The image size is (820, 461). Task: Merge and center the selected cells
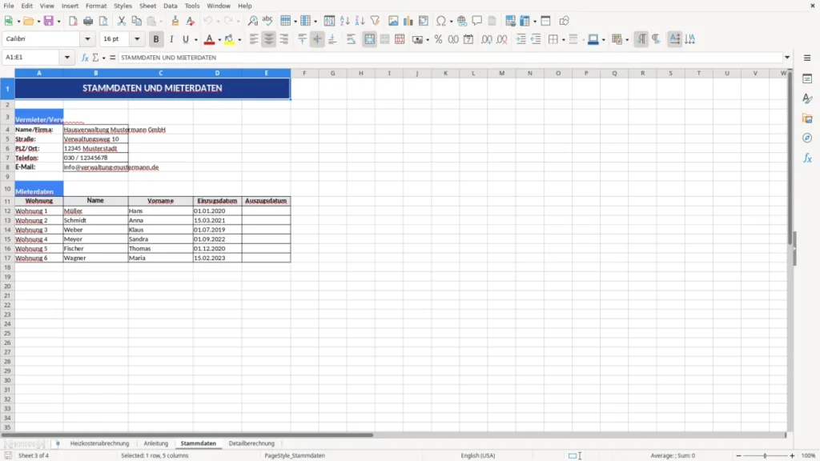(369, 39)
